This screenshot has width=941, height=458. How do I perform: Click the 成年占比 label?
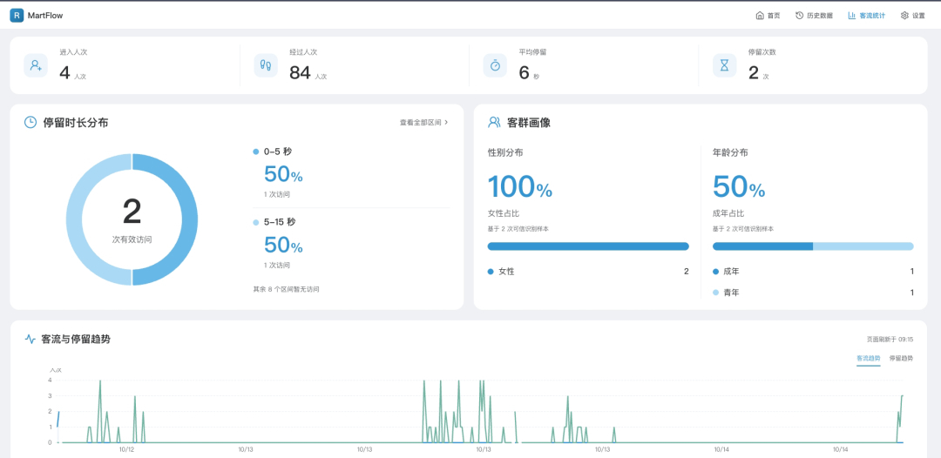point(728,213)
